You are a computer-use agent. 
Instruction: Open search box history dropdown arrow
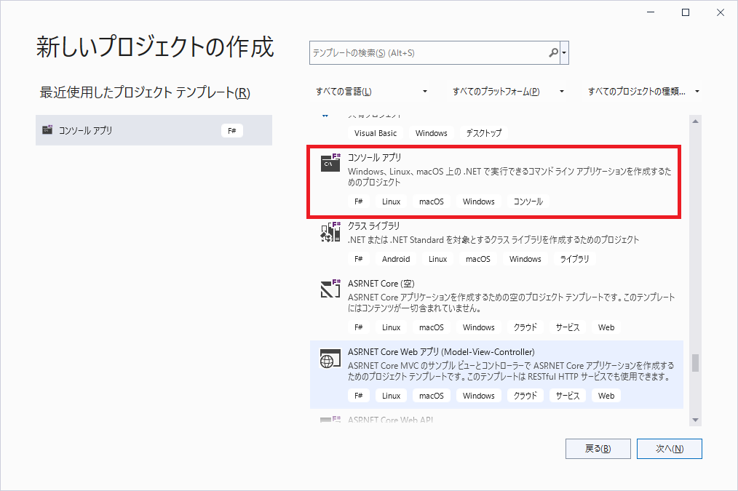564,52
